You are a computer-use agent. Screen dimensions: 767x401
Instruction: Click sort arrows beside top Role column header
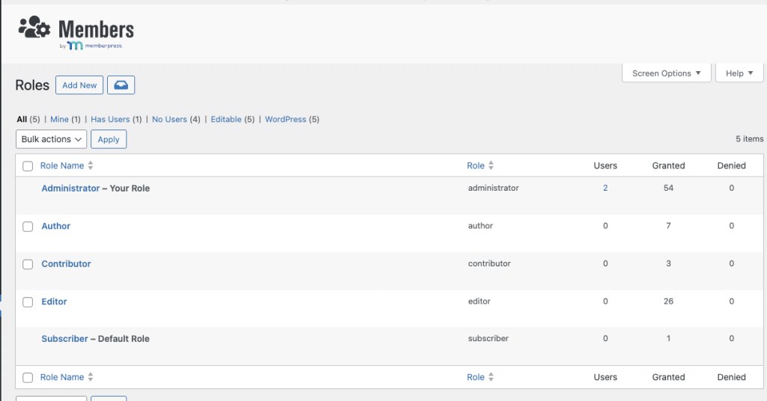click(491, 165)
